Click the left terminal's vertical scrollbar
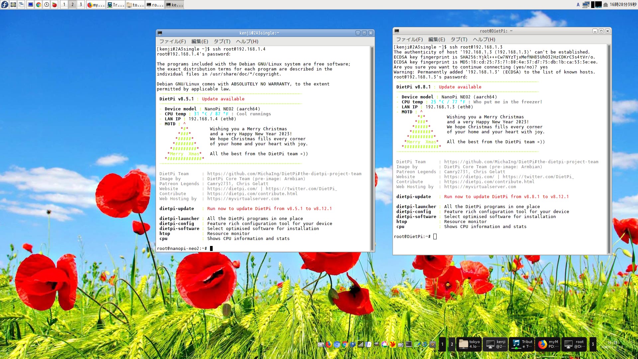 (372, 148)
